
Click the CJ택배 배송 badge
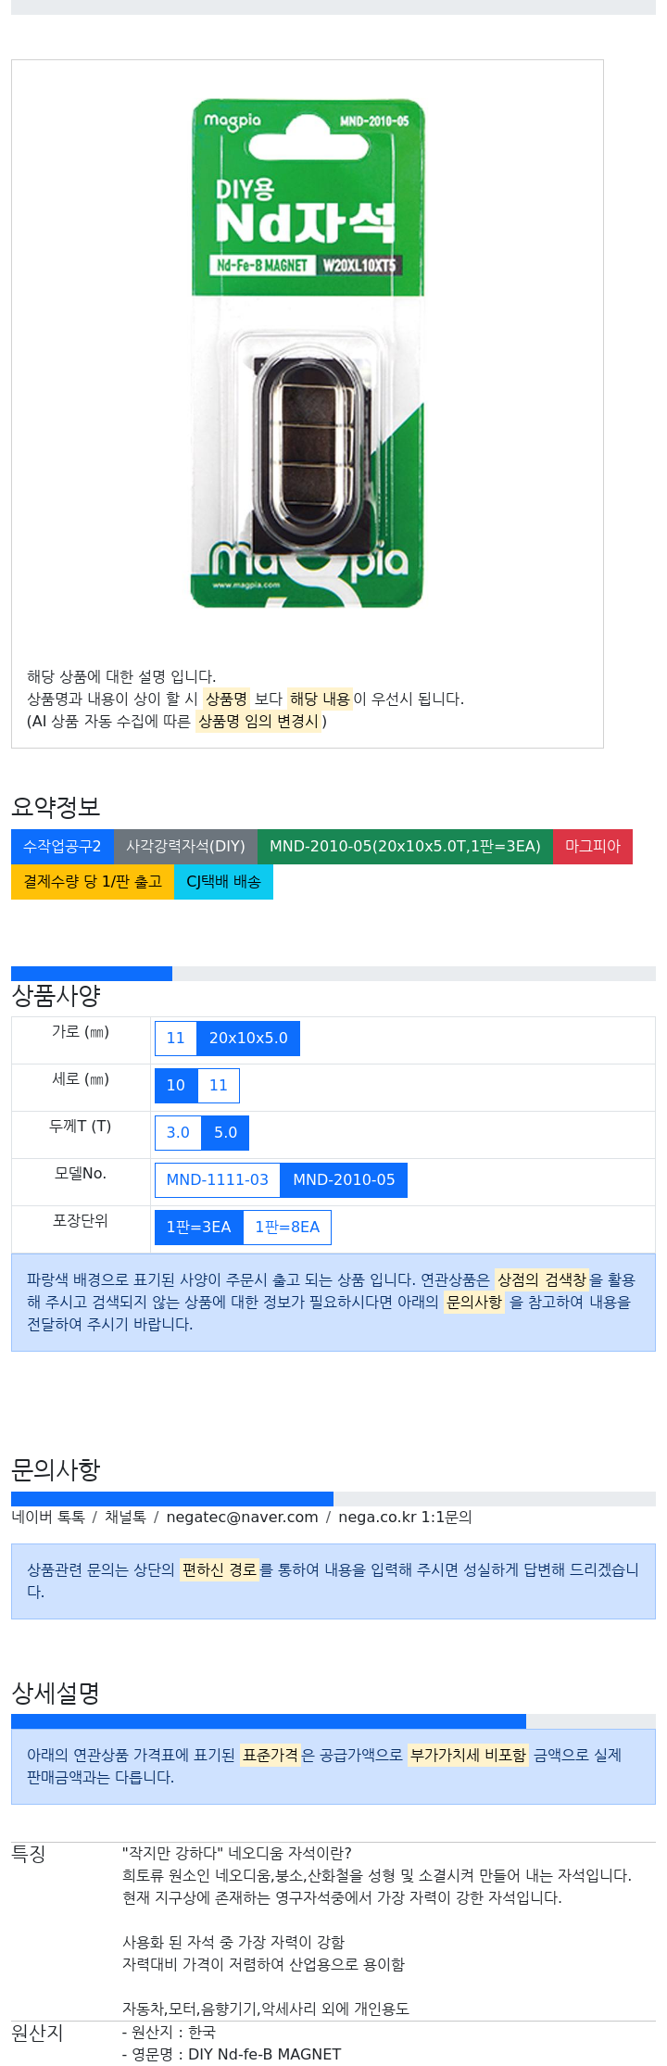223,882
